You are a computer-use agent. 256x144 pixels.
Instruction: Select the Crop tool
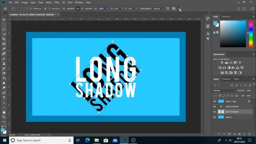(4, 39)
